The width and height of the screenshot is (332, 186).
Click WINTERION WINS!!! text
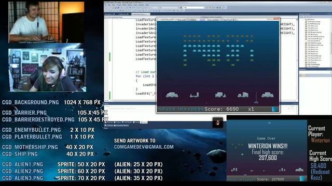click(268, 146)
